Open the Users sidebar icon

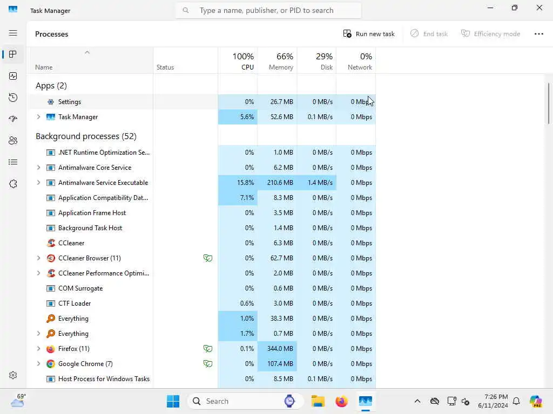tap(13, 141)
